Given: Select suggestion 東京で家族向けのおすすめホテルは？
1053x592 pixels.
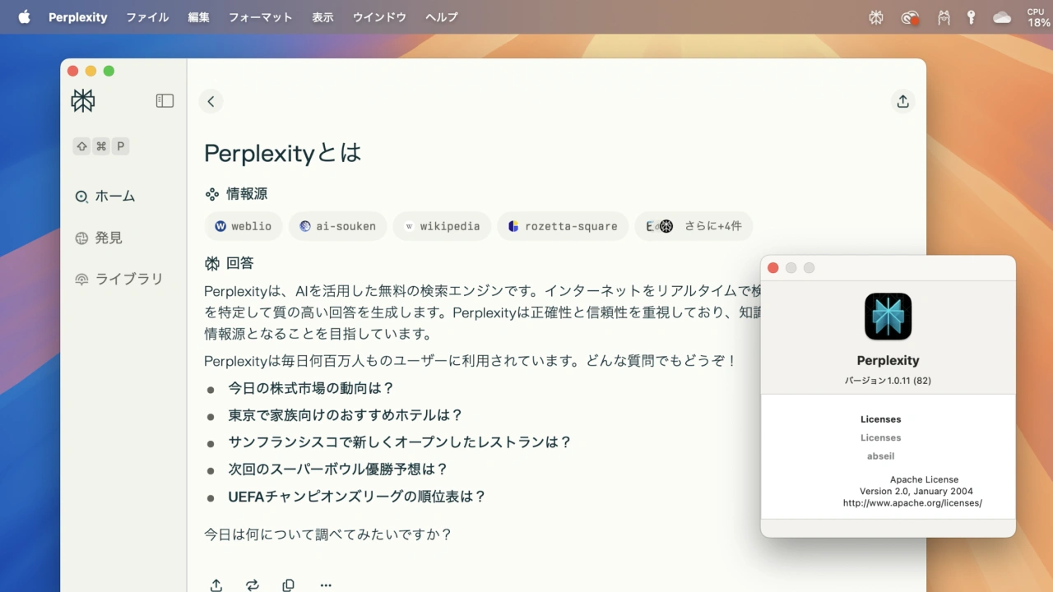Looking at the screenshot, I should pyautogui.click(x=346, y=415).
